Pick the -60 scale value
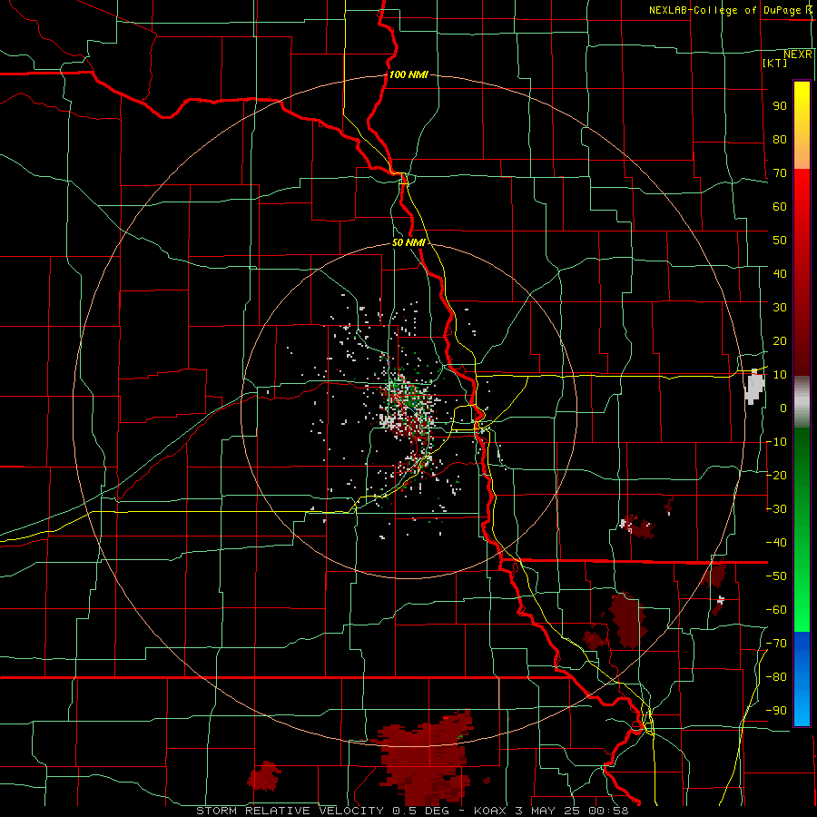 coord(776,610)
